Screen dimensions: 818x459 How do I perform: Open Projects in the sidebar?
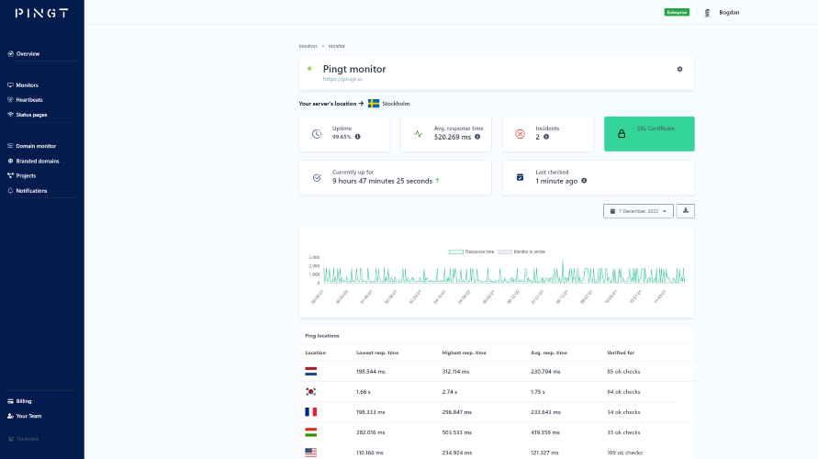pos(21,175)
